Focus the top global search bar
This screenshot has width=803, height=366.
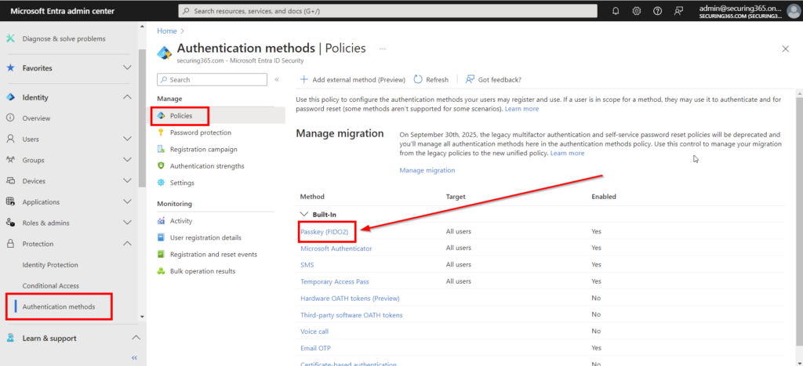click(x=387, y=11)
